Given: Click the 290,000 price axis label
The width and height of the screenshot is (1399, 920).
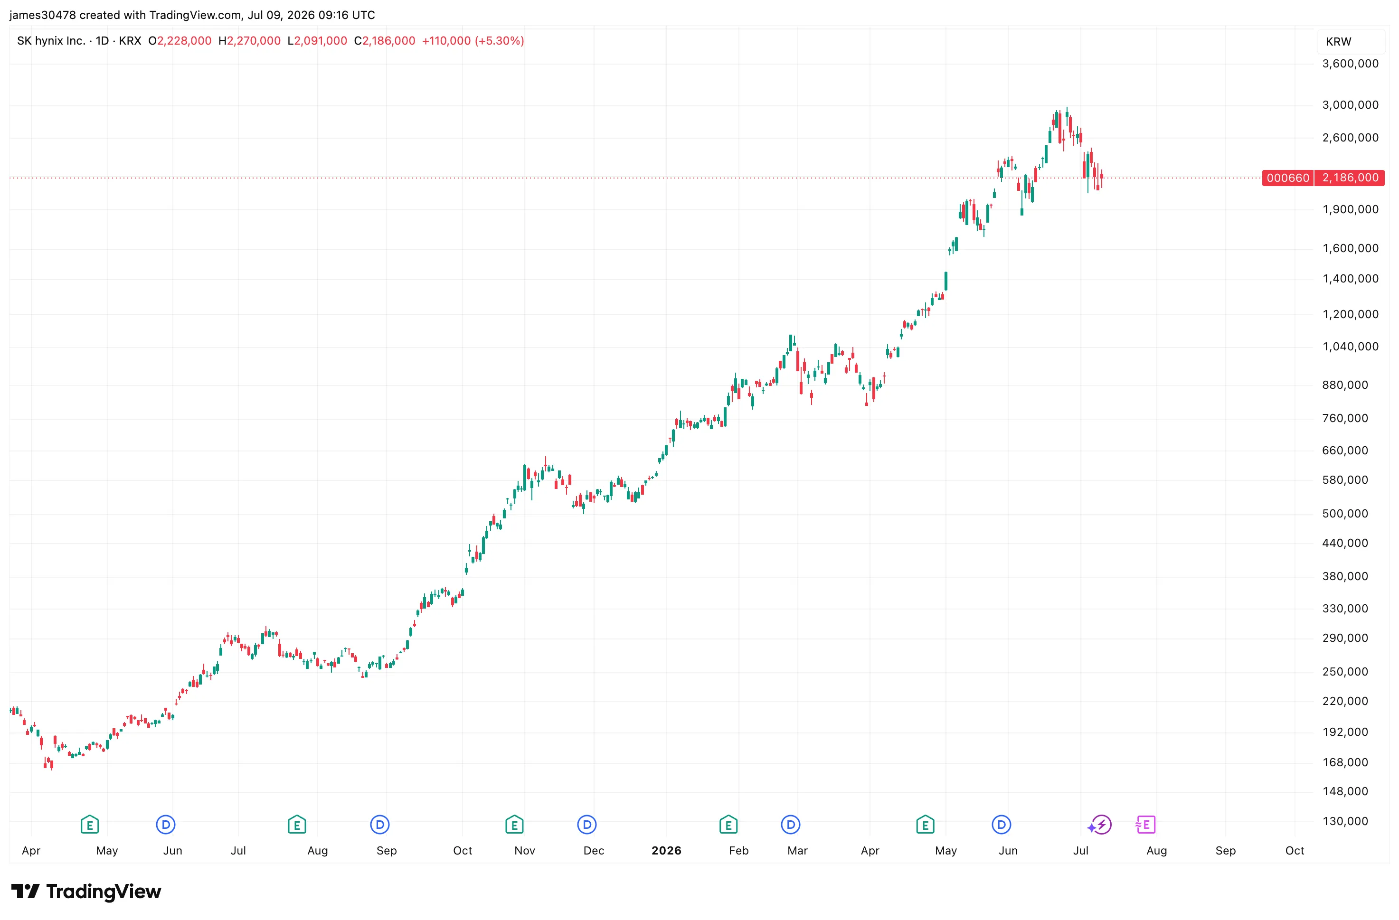Looking at the screenshot, I should tap(1345, 638).
